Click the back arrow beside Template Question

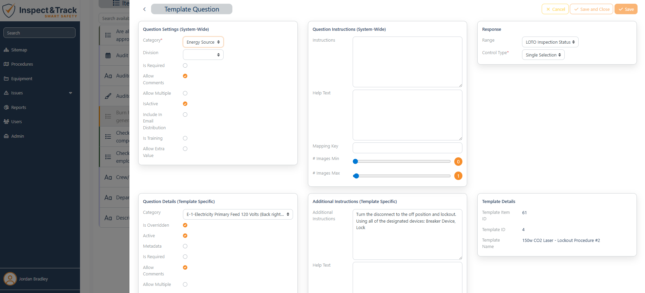point(144,9)
